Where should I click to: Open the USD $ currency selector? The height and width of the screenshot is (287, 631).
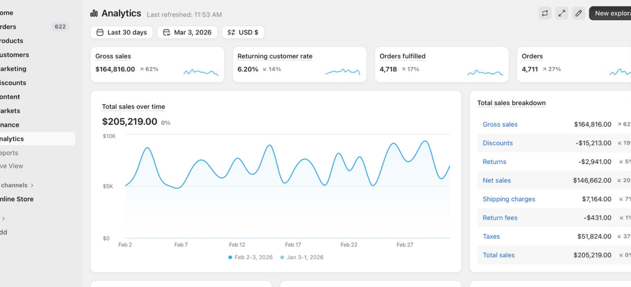pyautogui.click(x=243, y=32)
